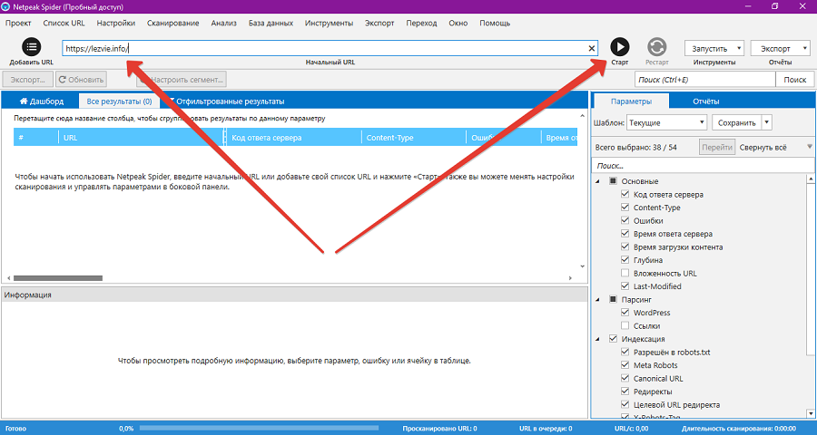This screenshot has height=435, width=817.
Task: Enable the Ссылки parsing checkbox
Action: point(625,325)
